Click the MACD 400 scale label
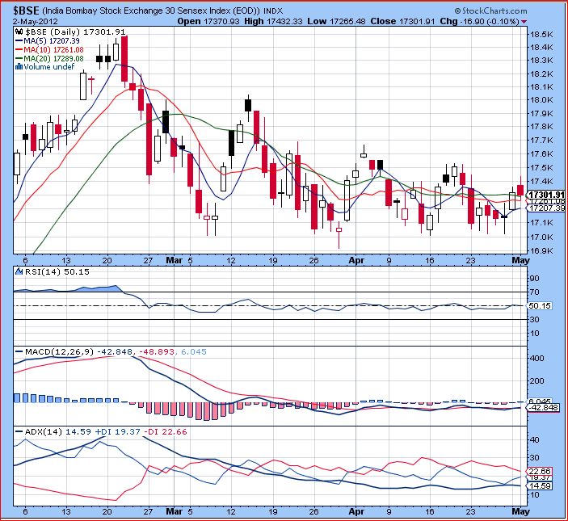 pyautogui.click(x=536, y=358)
